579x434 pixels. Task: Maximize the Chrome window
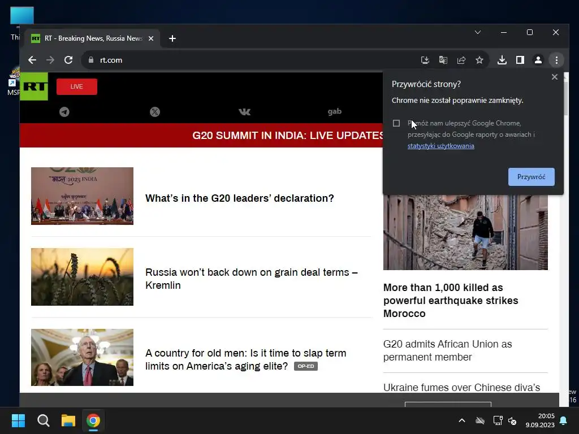pos(529,32)
